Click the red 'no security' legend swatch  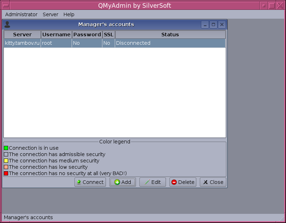tap(6, 173)
